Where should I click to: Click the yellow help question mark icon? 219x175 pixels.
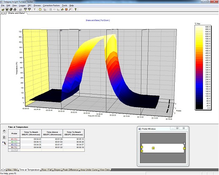click(x=76, y=9)
